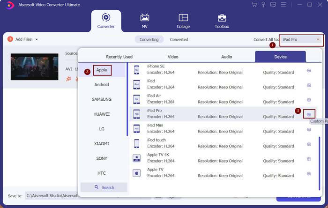328x208 pixels.
Task: Switch to the Converter tab
Action: 106,21
